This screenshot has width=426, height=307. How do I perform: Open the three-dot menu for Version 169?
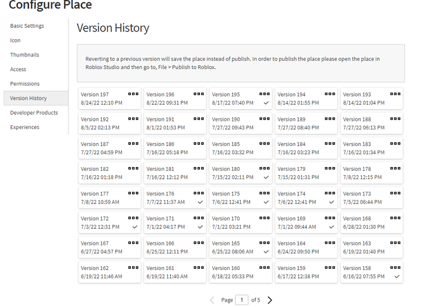coord(330,218)
